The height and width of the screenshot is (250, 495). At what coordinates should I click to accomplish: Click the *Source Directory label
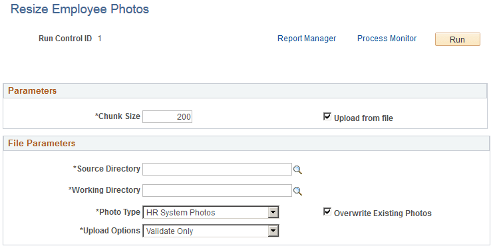point(106,169)
